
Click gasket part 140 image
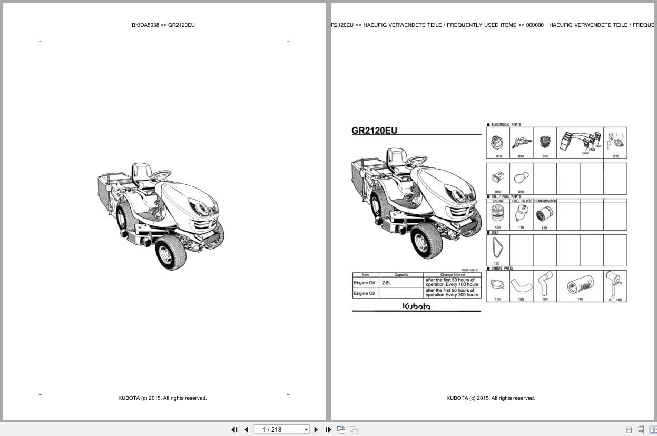click(497, 285)
